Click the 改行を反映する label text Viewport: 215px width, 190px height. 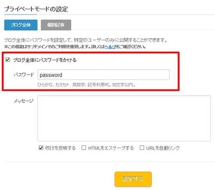point(60,148)
